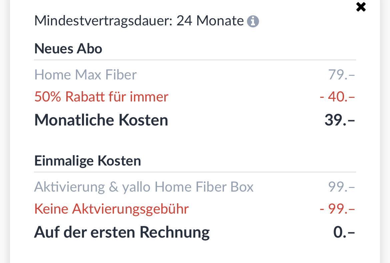The width and height of the screenshot is (390, 263).
Task: Select the Home Max Fiber plan row
Action: (x=86, y=74)
